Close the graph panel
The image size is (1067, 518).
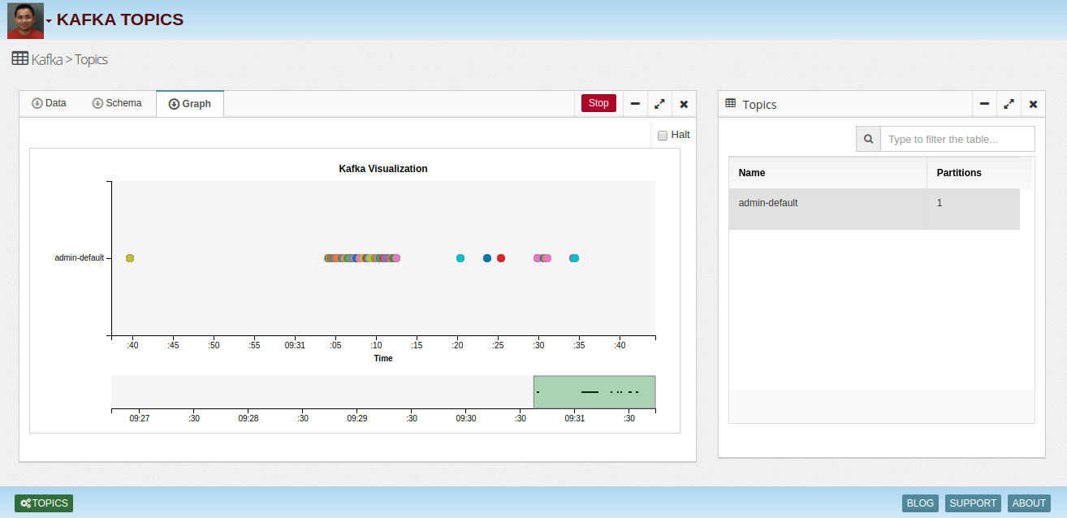[684, 104]
